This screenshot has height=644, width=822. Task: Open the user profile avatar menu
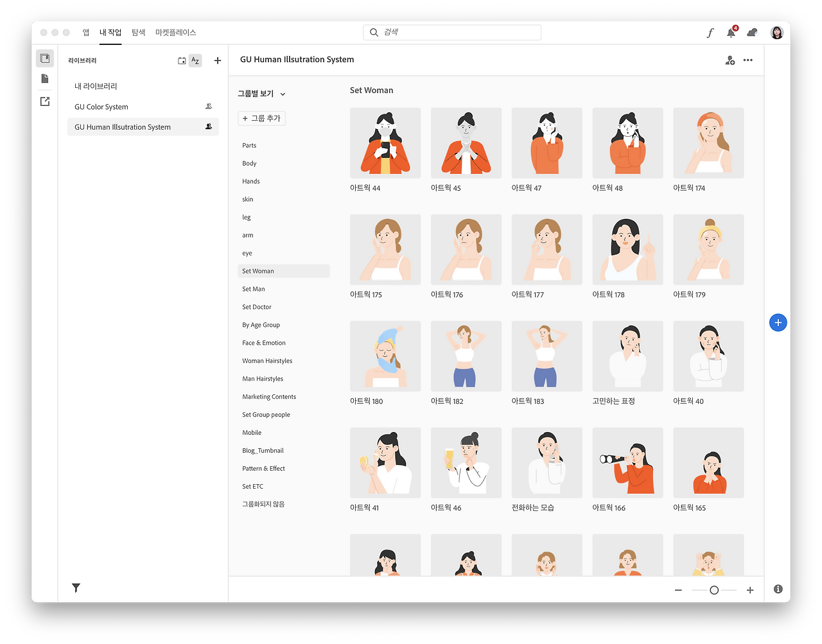pos(777,32)
